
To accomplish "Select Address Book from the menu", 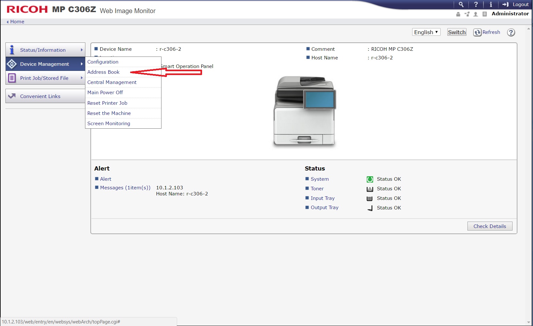I will (103, 72).
